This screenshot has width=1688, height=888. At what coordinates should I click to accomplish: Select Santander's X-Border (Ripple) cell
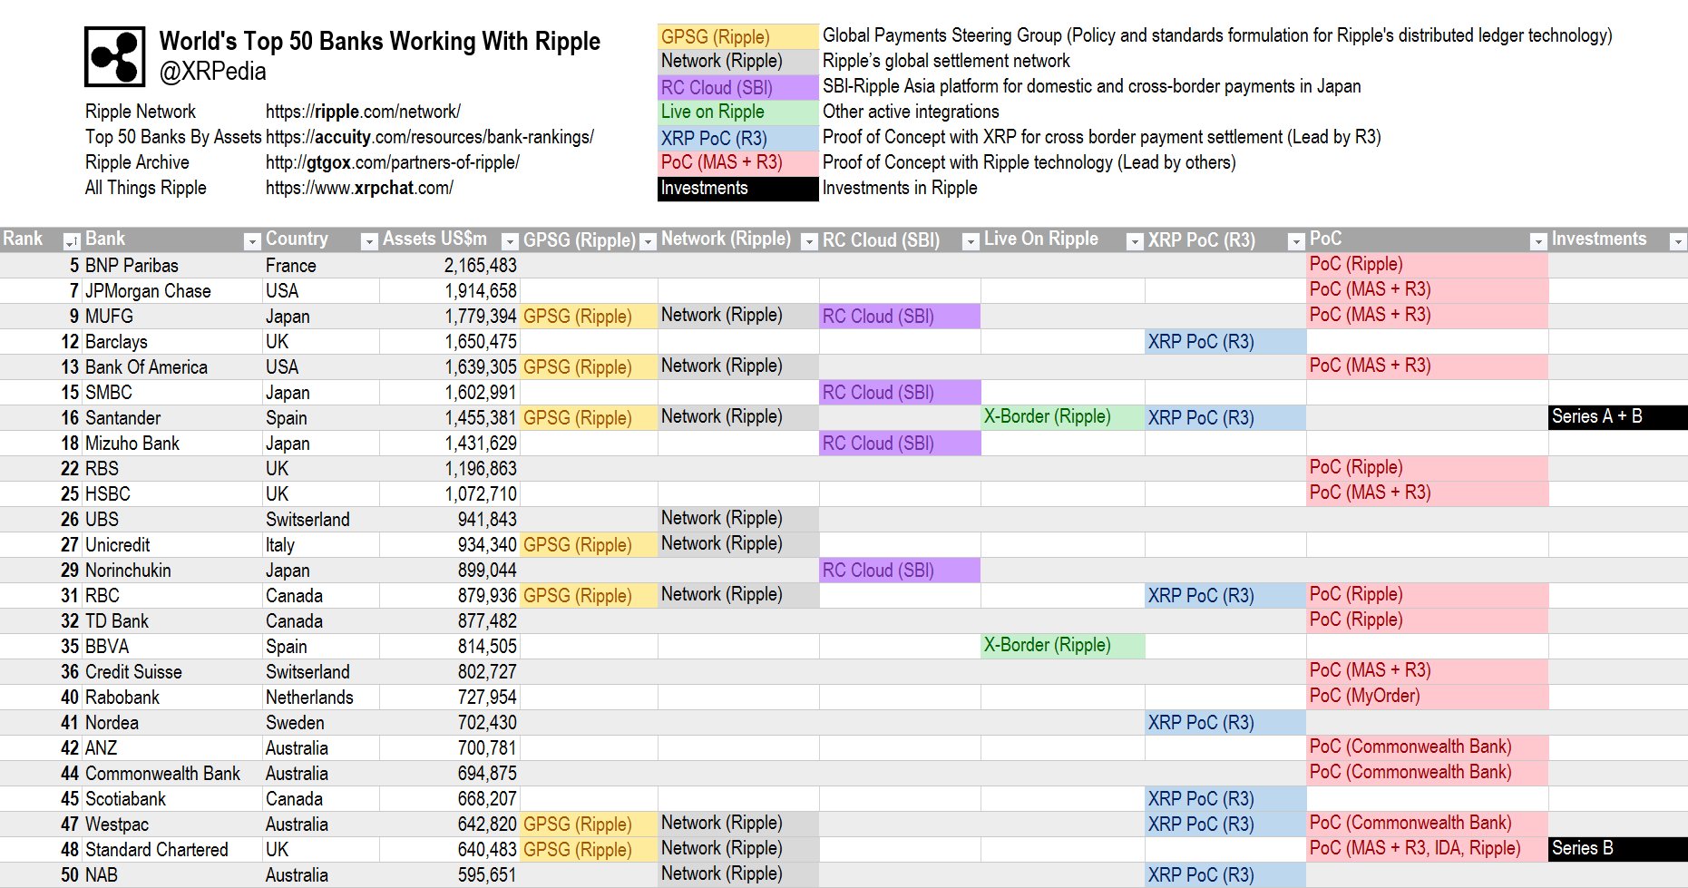[x=1062, y=417]
